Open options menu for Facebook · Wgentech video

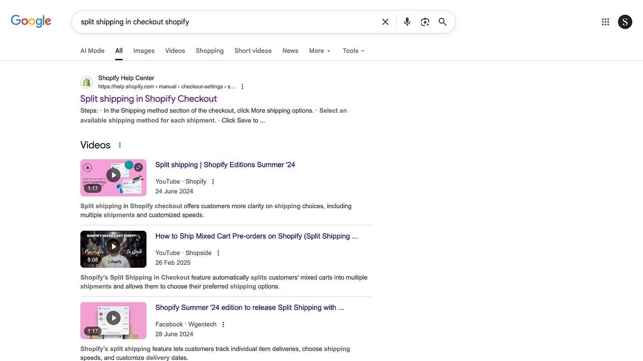pos(223,324)
